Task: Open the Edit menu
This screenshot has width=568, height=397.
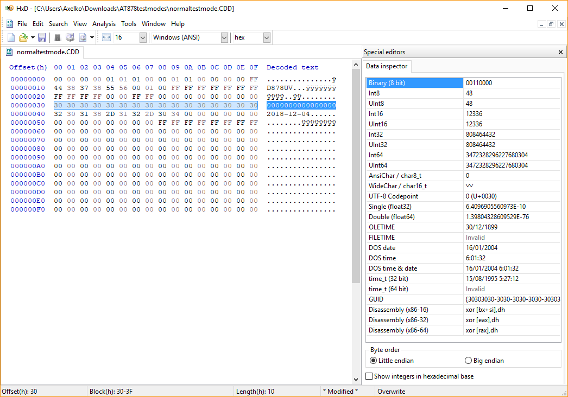Action: pos(38,24)
